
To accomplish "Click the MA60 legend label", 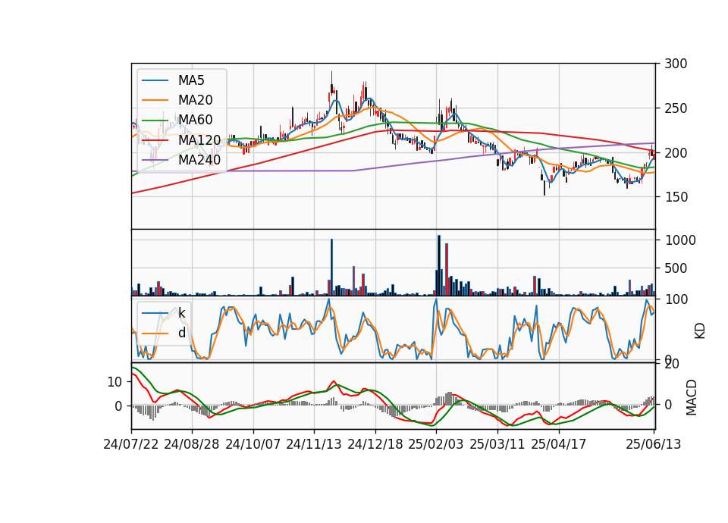I will 195,120.
